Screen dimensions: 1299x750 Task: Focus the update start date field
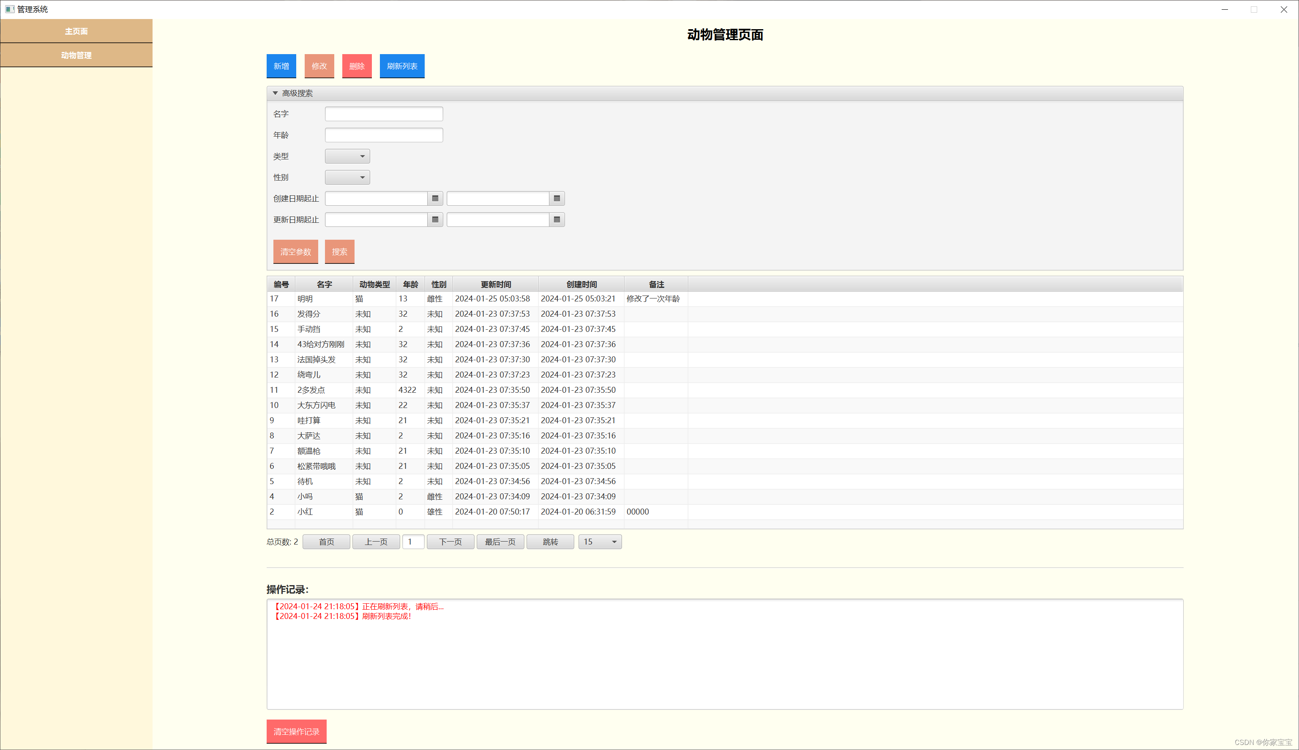(x=377, y=219)
